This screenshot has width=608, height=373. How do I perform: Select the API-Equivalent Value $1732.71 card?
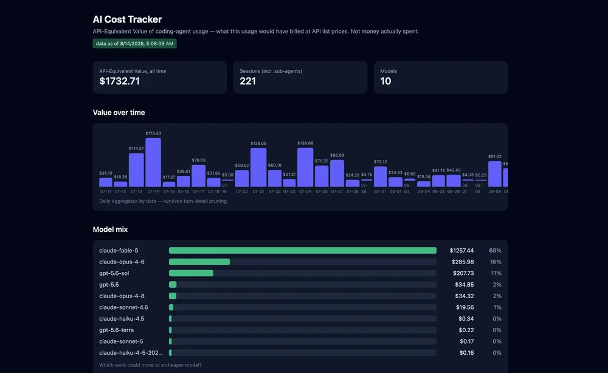(x=160, y=77)
